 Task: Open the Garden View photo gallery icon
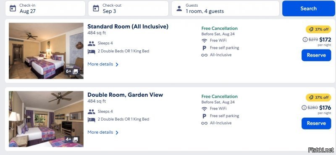(75, 139)
